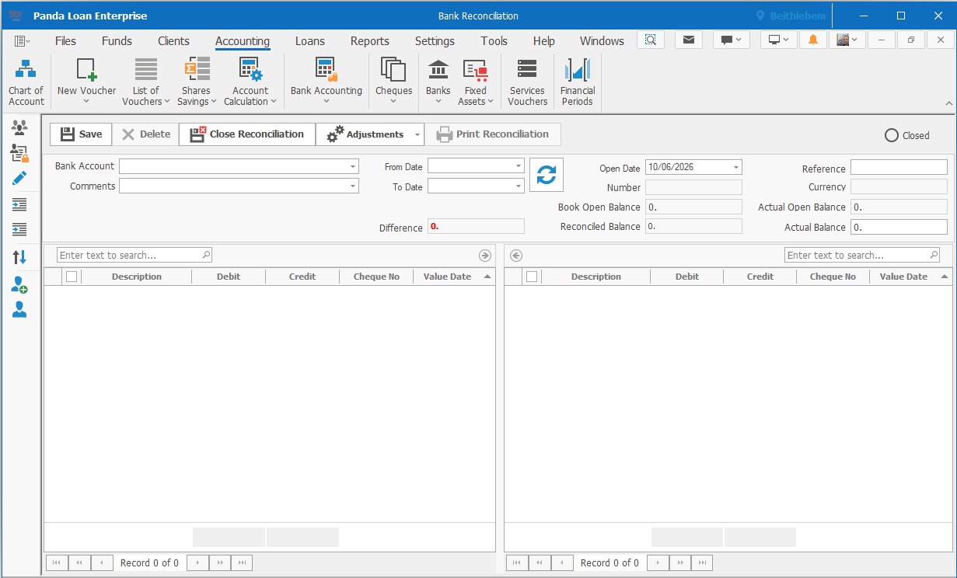Click the left arrow button above the right grid

coord(516,256)
